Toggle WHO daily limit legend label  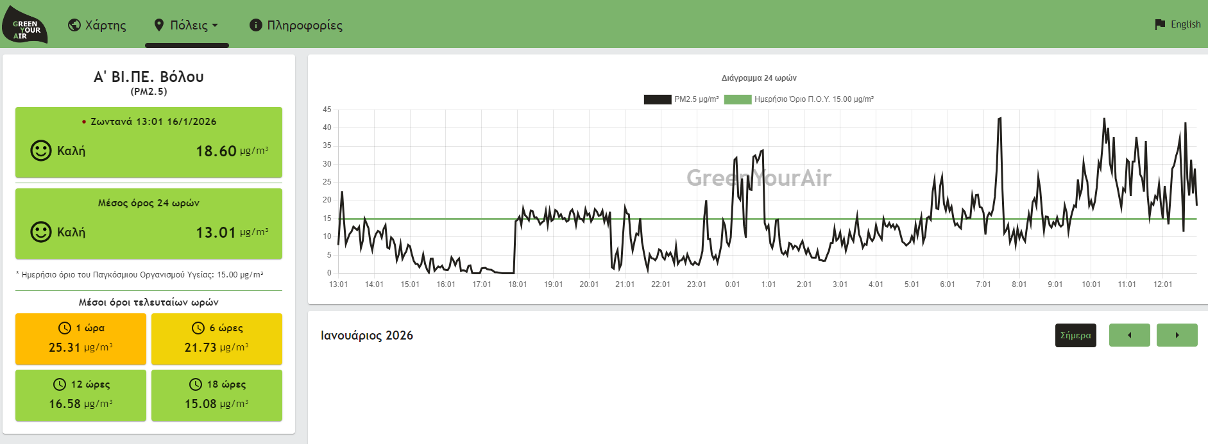(x=813, y=99)
